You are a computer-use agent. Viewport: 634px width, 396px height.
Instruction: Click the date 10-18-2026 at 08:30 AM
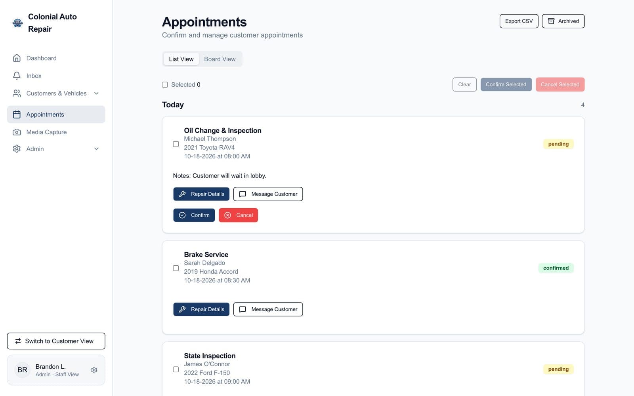tap(217, 280)
